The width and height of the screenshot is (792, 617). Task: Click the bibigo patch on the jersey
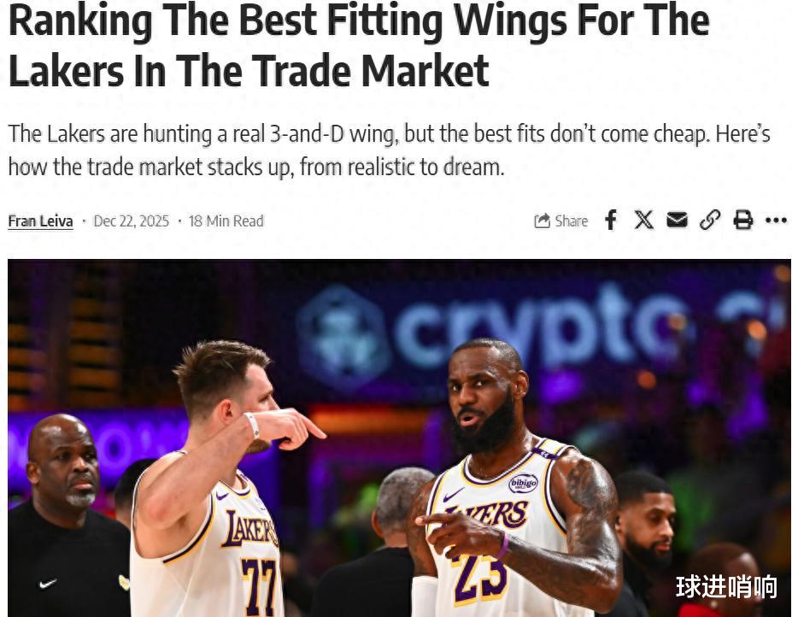click(523, 483)
